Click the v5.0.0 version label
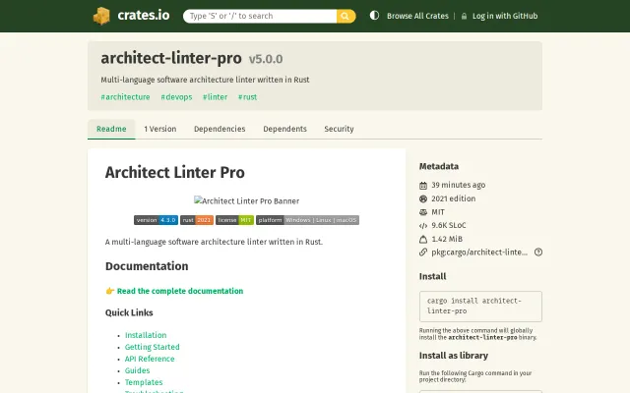 [266, 59]
